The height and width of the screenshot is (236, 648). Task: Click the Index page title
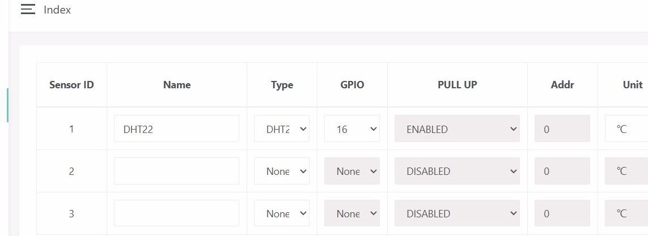coord(57,10)
